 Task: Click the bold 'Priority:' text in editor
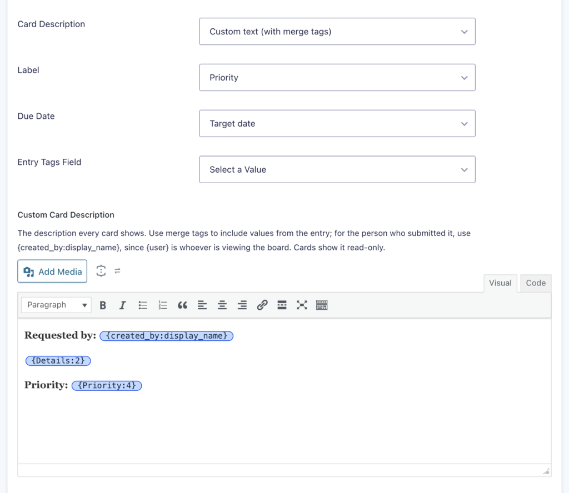pyautogui.click(x=46, y=385)
